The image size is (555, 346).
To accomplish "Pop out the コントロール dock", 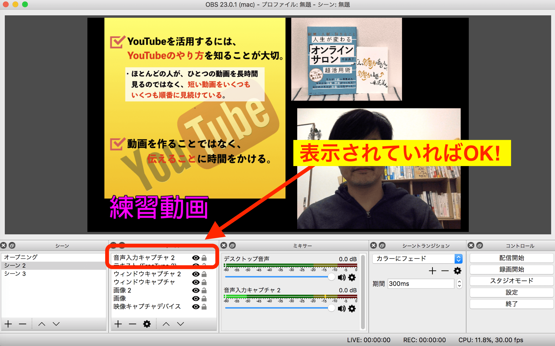I will pyautogui.click(x=480, y=245).
